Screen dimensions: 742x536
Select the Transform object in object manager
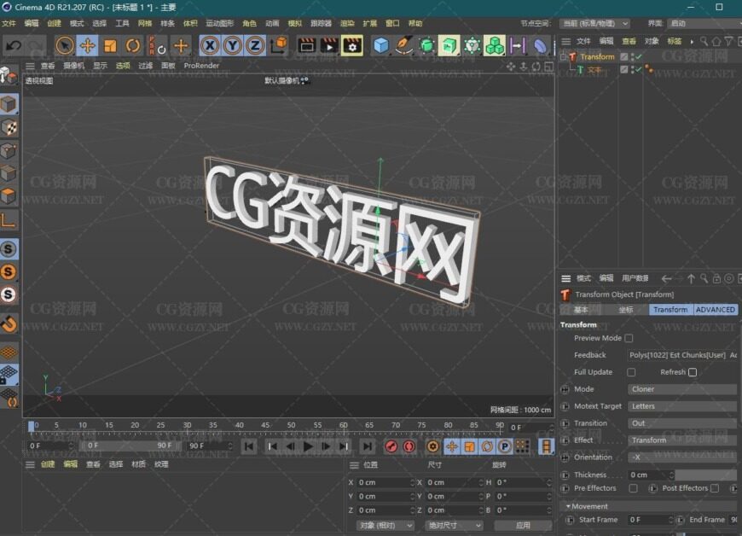pyautogui.click(x=597, y=57)
